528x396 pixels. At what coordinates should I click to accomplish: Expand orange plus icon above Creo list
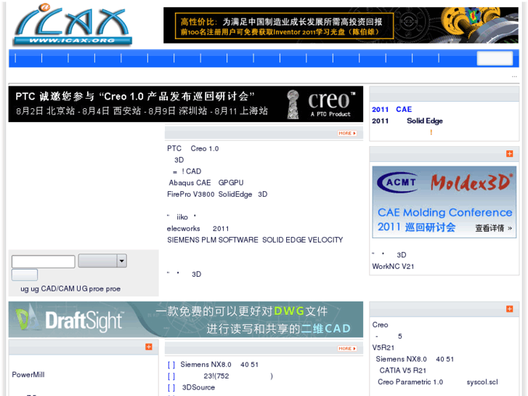(x=509, y=309)
